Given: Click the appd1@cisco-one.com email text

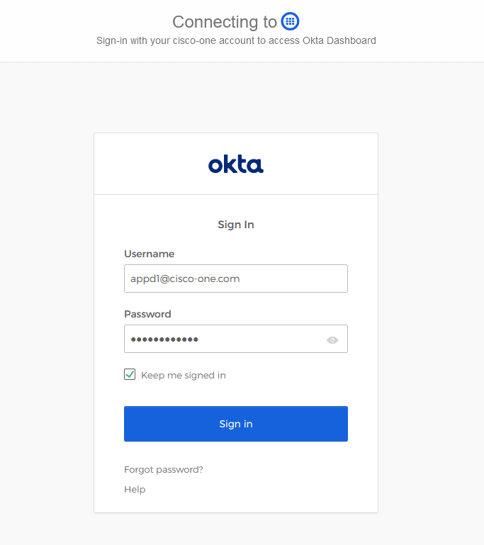Looking at the screenshot, I should (x=185, y=279).
